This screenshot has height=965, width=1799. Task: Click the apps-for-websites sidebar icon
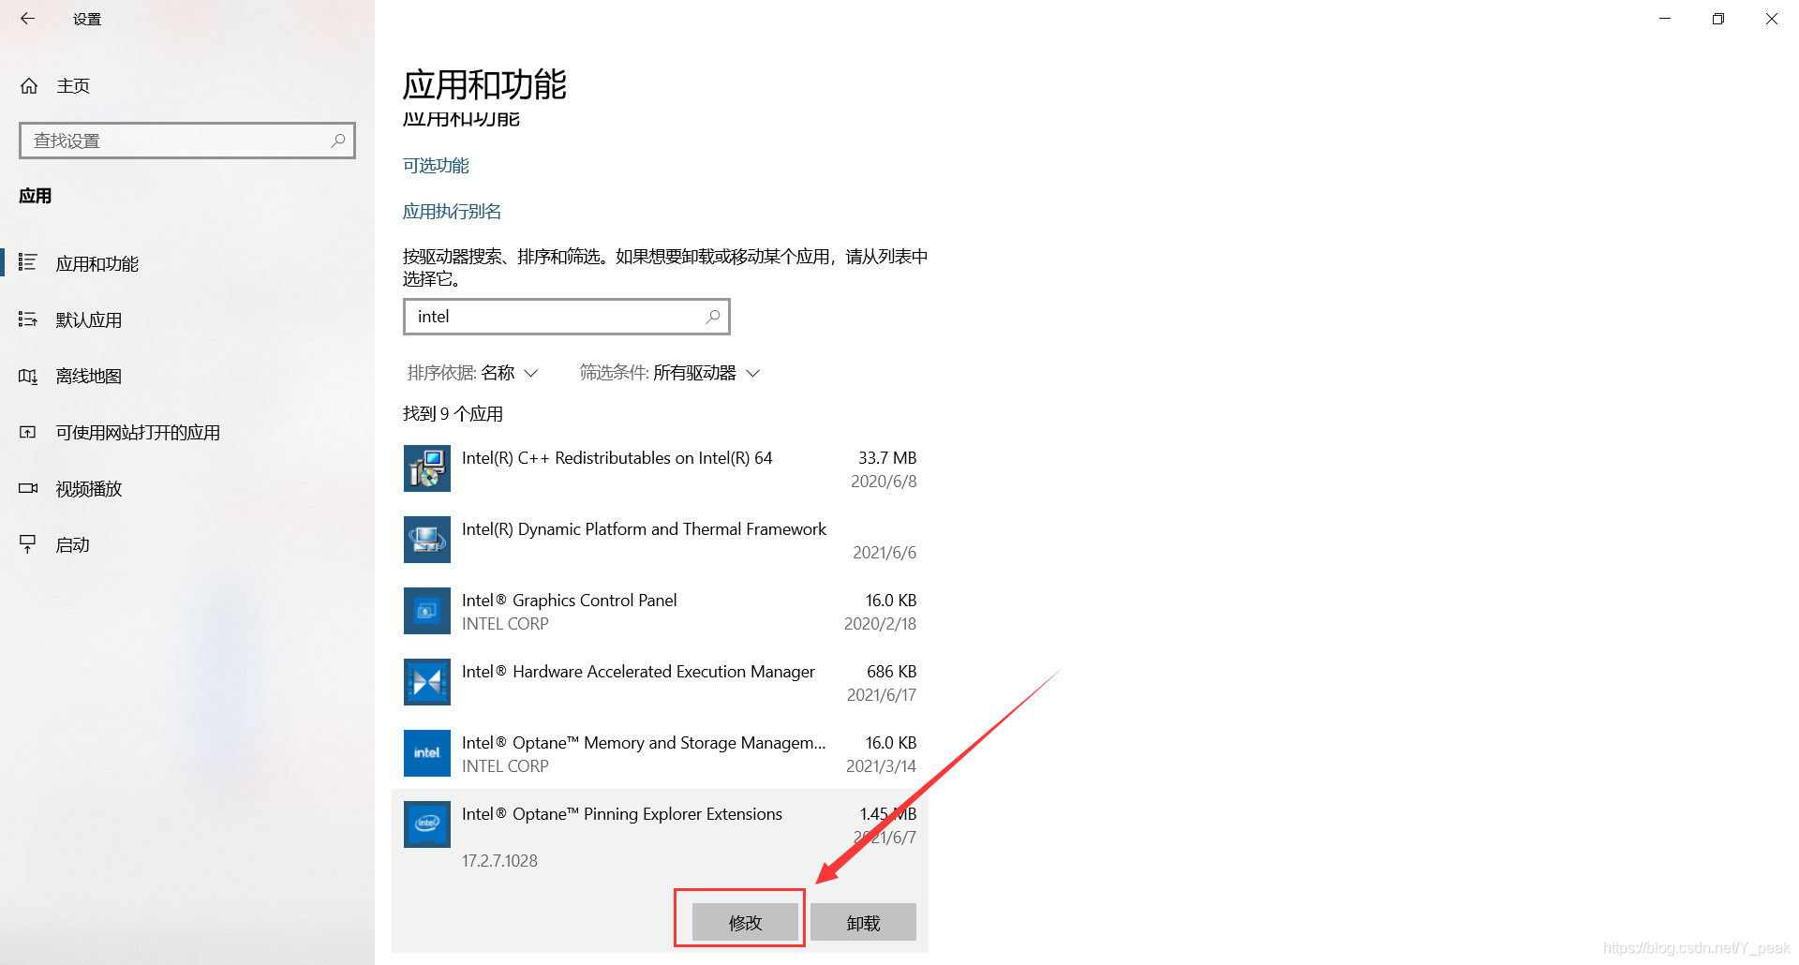[28, 432]
